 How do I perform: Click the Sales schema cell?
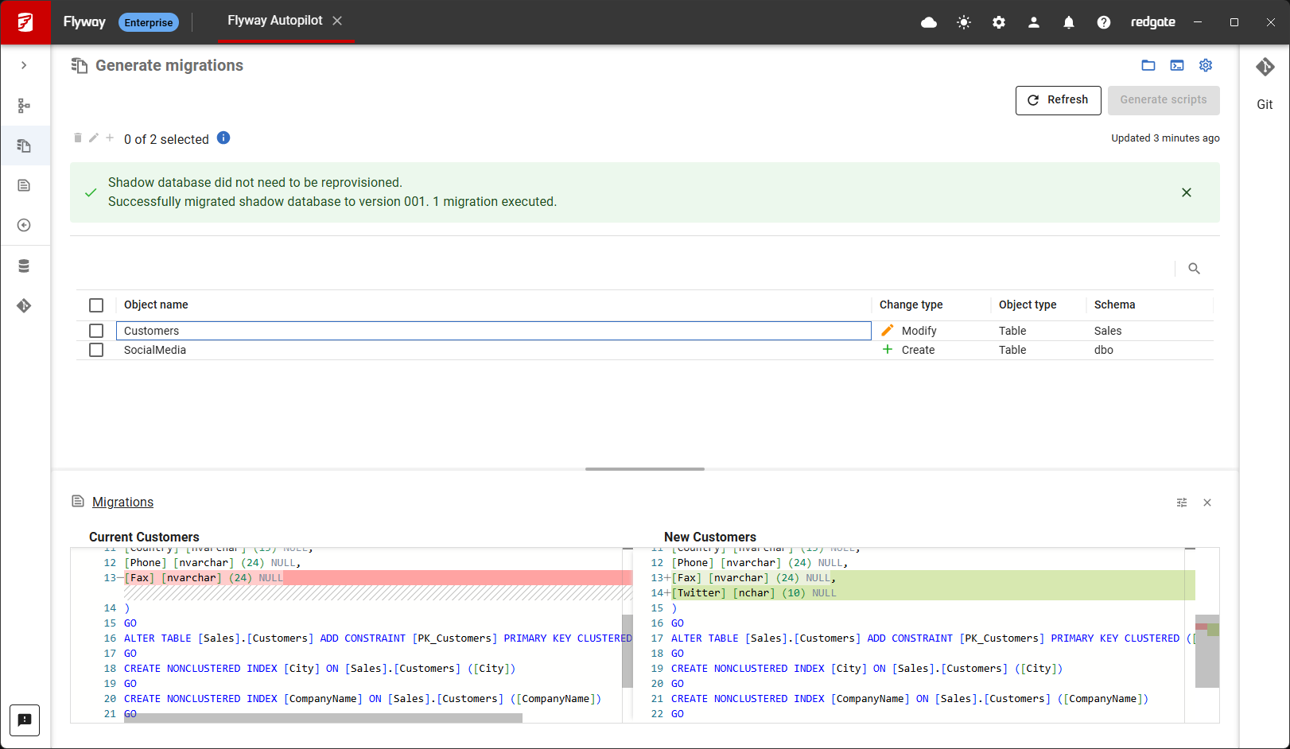(x=1108, y=331)
